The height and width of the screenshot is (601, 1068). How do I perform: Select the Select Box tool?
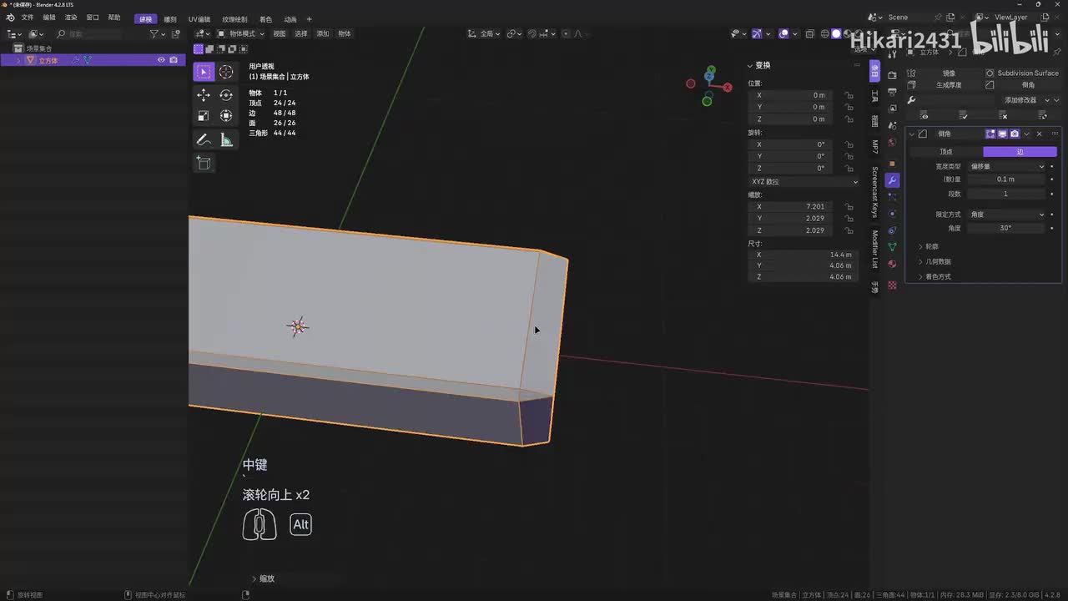(204, 72)
